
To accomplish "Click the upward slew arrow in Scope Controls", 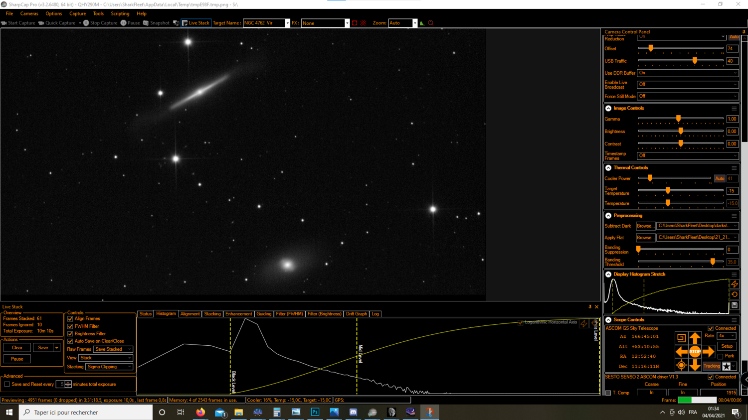I will [x=696, y=338].
